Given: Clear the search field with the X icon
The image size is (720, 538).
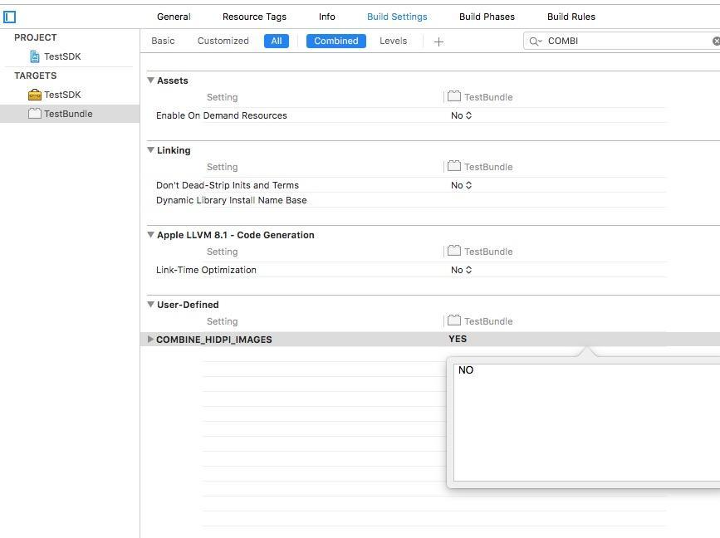Looking at the screenshot, I should 716,42.
